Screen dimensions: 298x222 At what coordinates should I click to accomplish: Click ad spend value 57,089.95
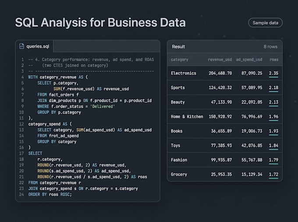tap(252, 87)
